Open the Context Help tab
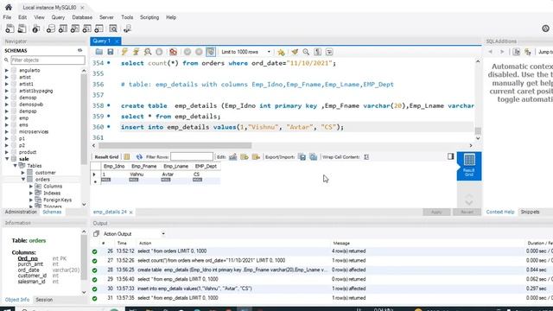Screen dimensions: 553x311 (x=500, y=212)
